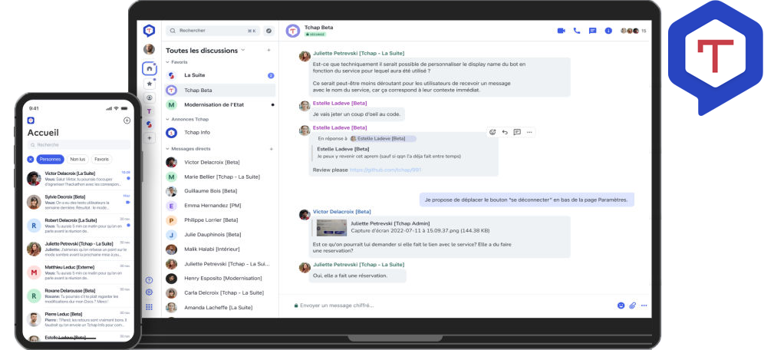Screen dimensions: 774x350
Task: Toggle the Favoris filter chip on phone
Action: click(101, 159)
